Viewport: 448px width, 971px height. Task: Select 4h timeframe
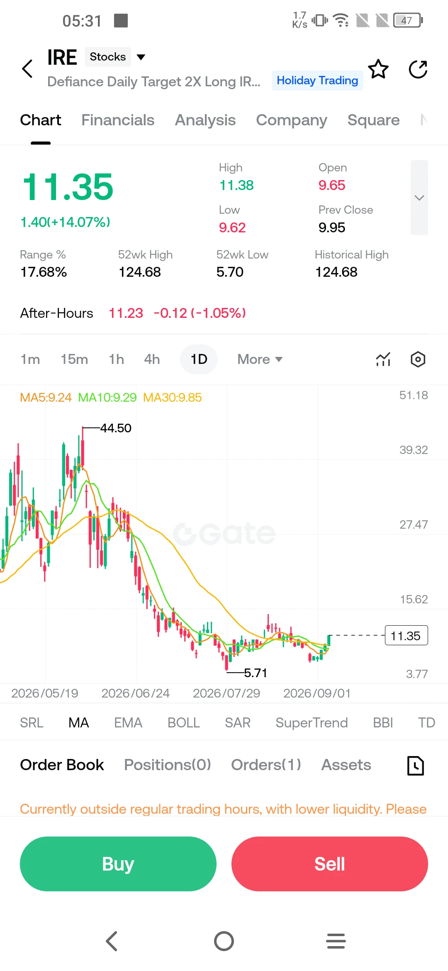tap(152, 359)
